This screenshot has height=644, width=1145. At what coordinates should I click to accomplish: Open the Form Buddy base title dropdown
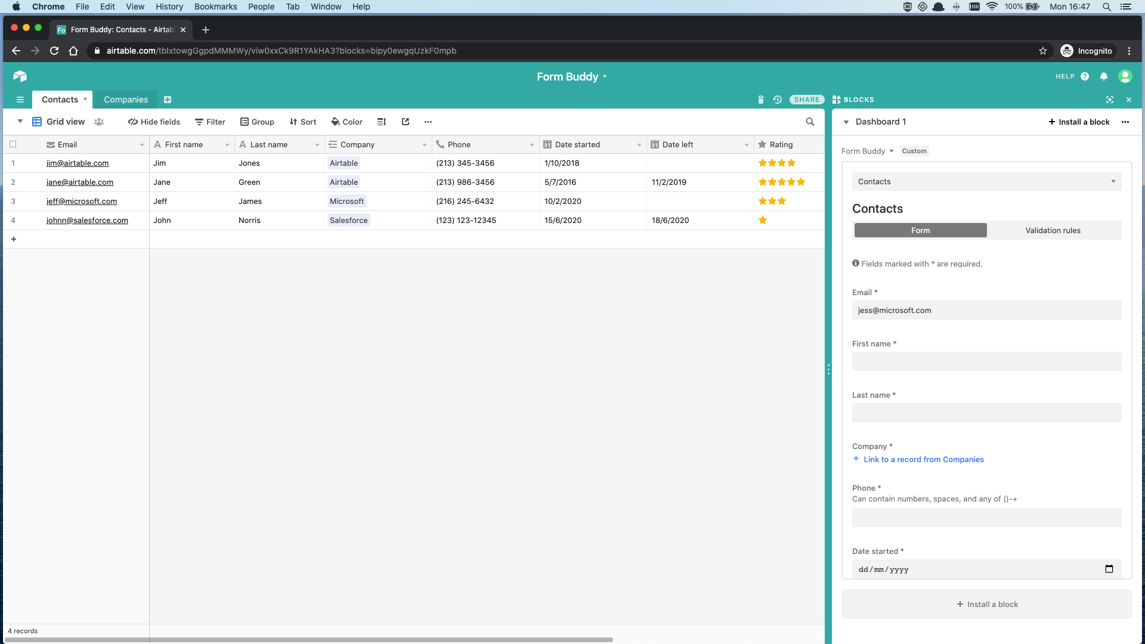click(571, 76)
